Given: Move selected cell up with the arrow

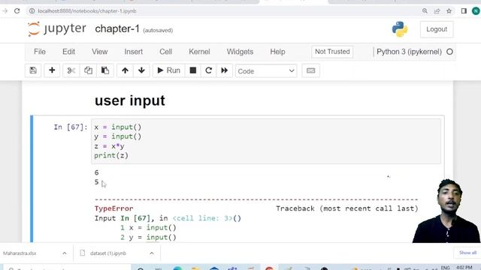Looking at the screenshot, I should [x=125, y=70].
